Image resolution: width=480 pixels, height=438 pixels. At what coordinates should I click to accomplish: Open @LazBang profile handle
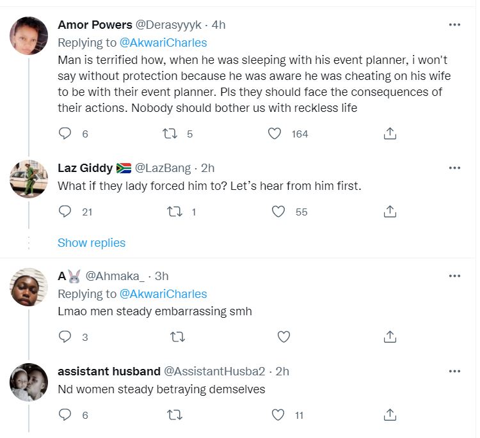coord(163,168)
